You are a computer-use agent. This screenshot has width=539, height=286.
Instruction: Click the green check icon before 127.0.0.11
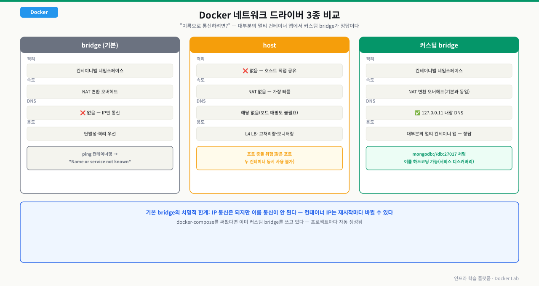point(417,113)
